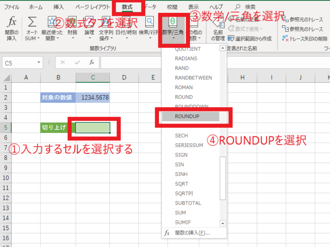330x247 pixels.
Task: Click the cell containing 1234.5678
Action: (93, 97)
